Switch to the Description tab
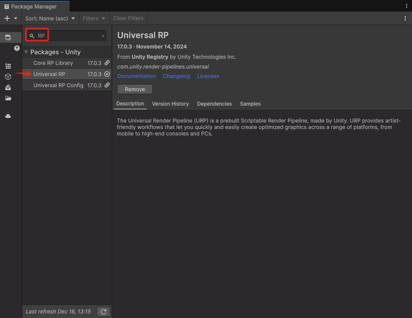412x318 pixels. pos(130,103)
